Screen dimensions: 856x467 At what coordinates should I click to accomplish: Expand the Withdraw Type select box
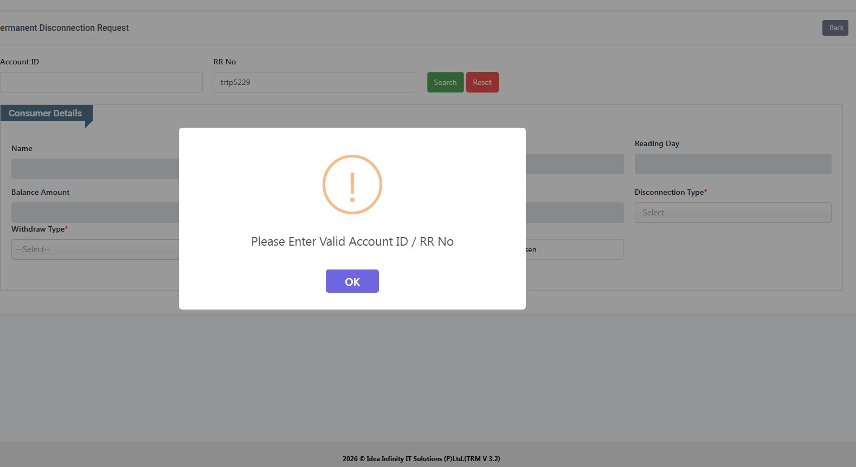click(x=95, y=249)
